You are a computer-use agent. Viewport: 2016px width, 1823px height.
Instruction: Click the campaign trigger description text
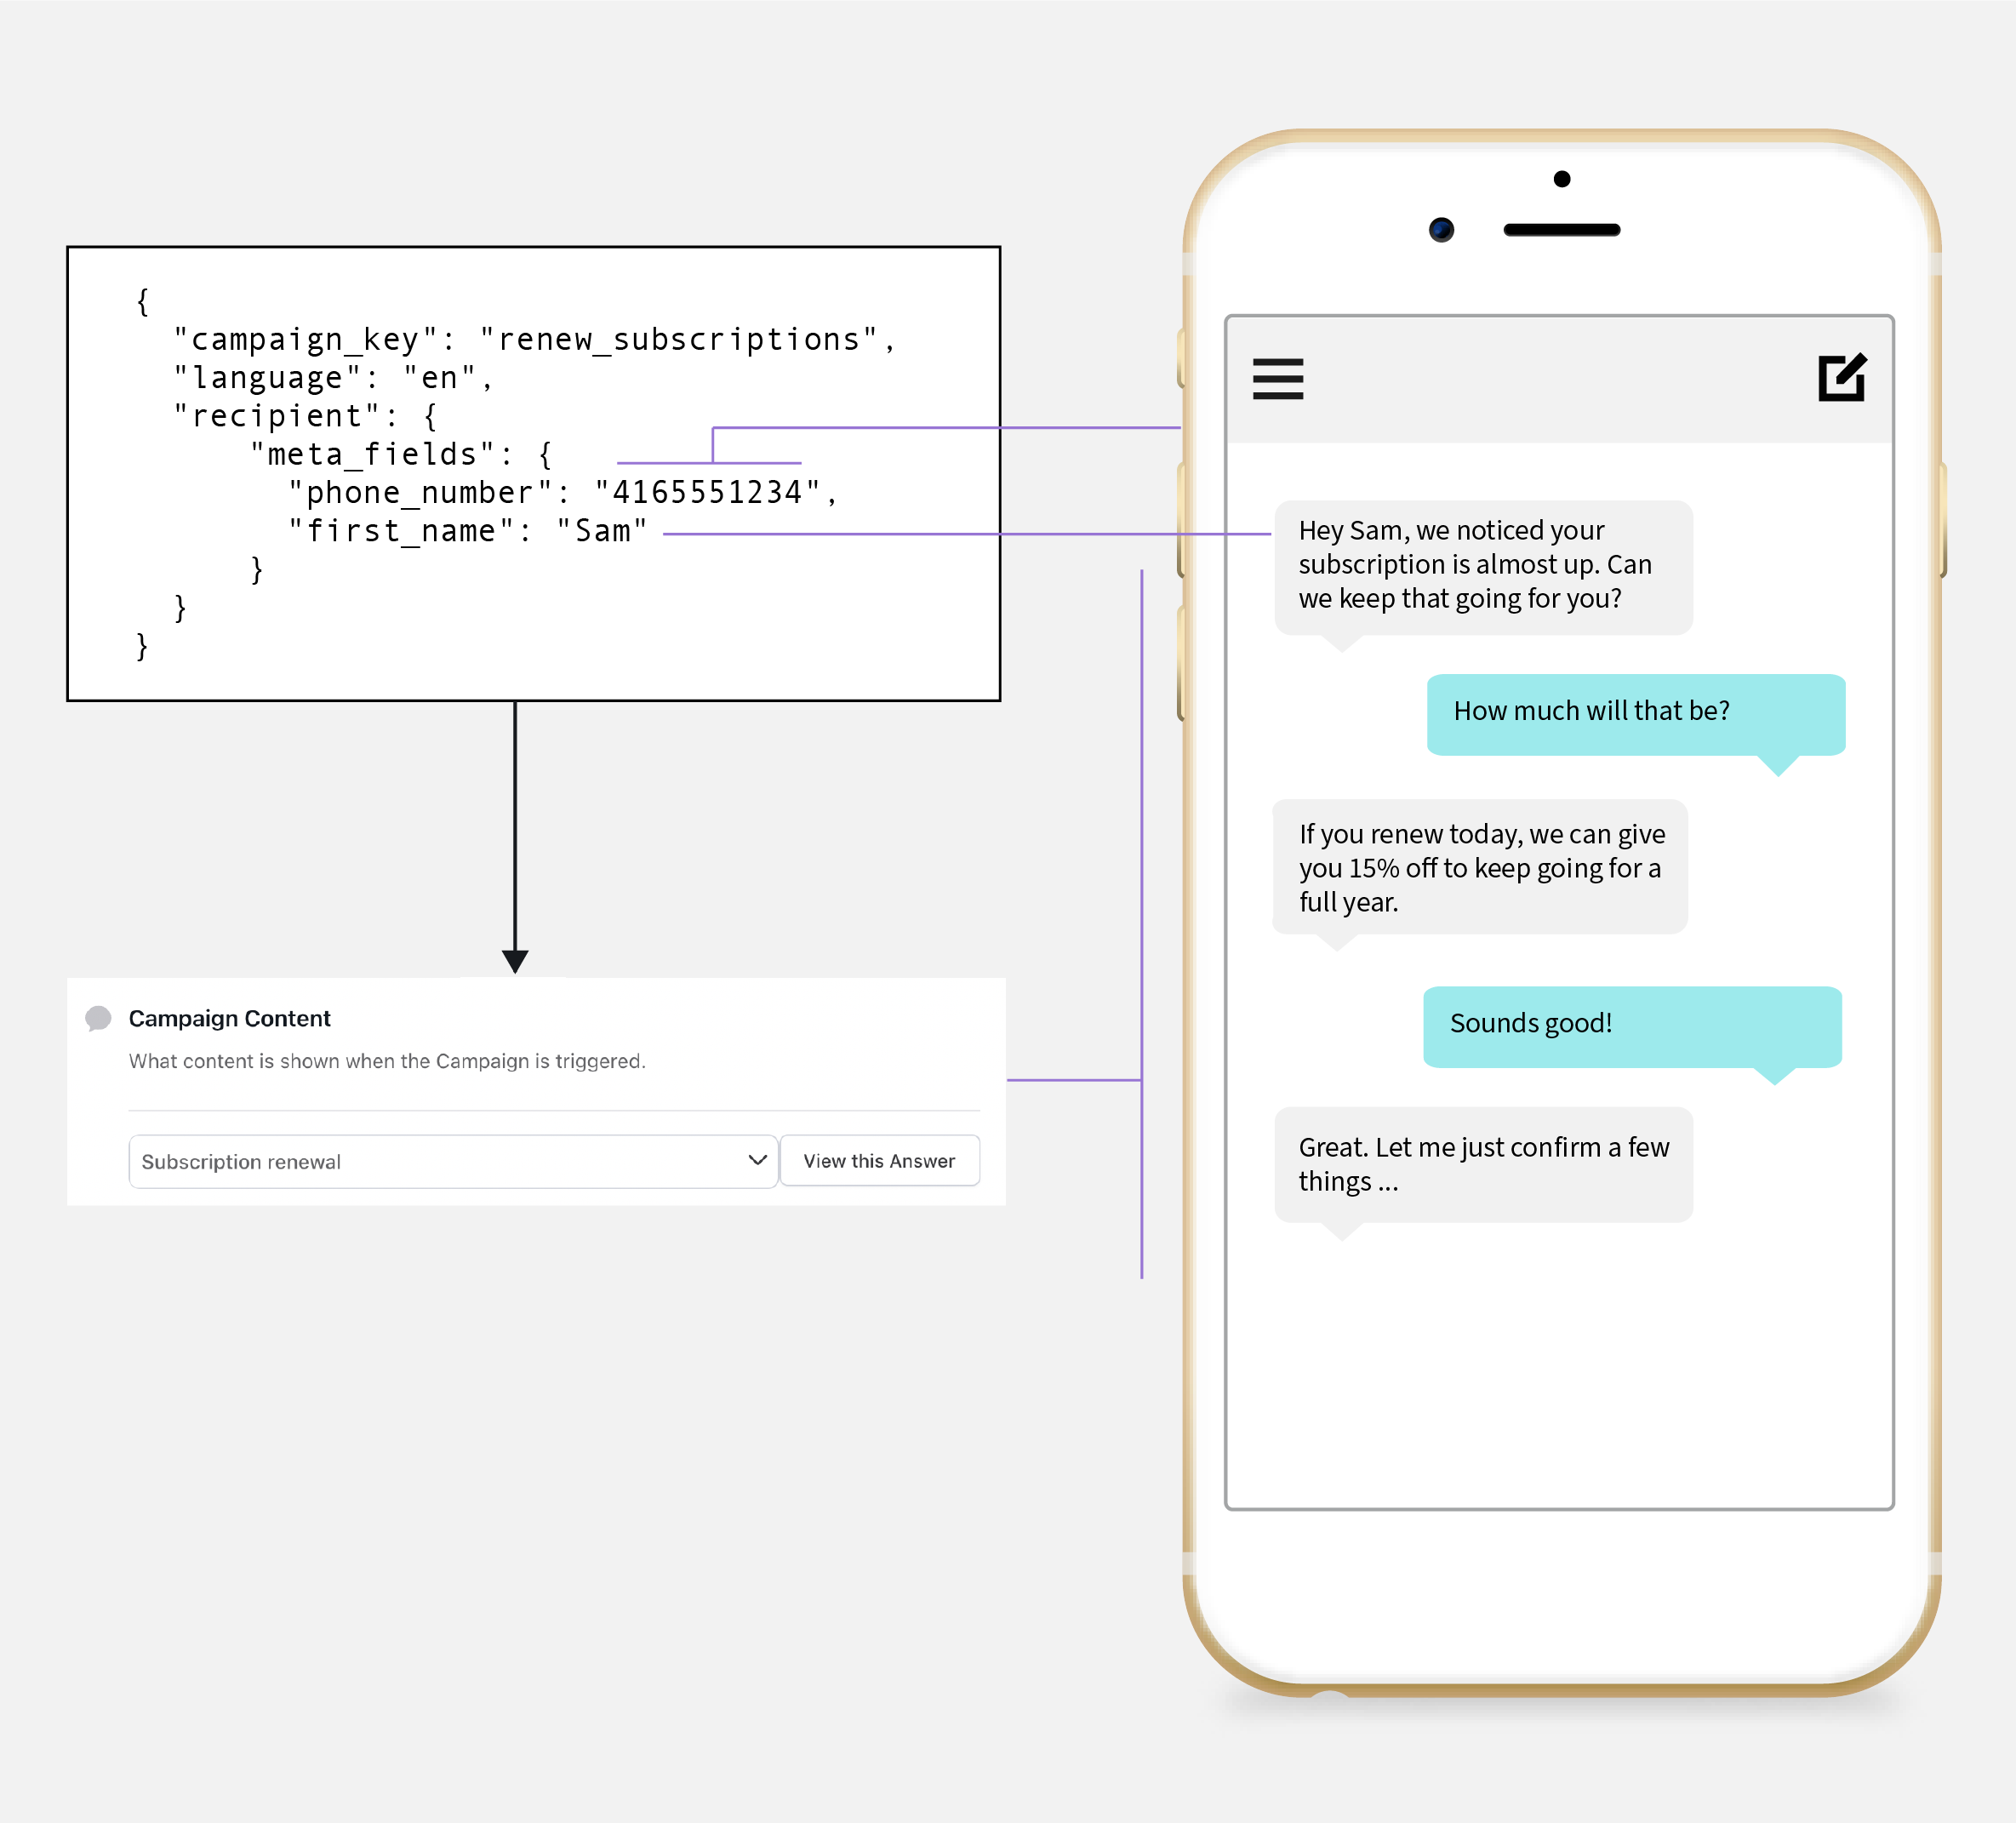point(387,1061)
